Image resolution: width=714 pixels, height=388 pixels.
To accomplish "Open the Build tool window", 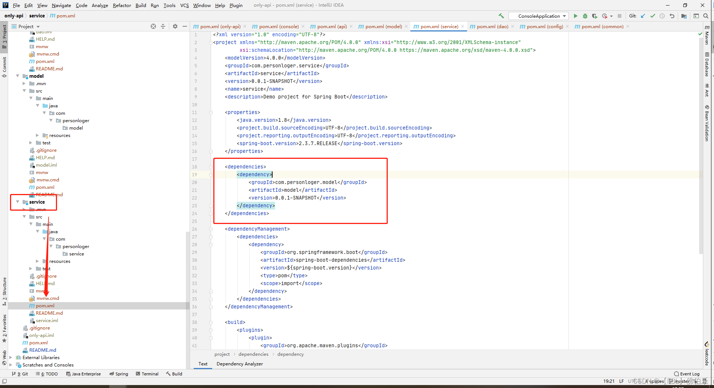I will pos(174,374).
